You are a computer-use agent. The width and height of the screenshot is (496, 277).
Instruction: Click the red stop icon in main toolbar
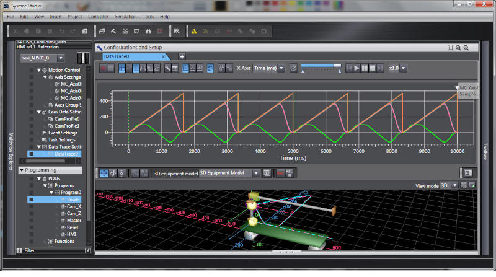[160, 31]
